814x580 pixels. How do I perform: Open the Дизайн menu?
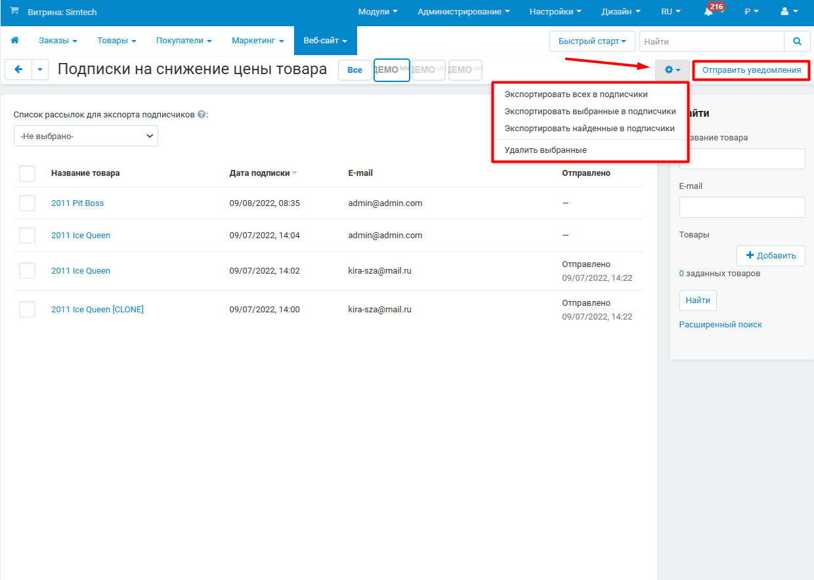(620, 12)
